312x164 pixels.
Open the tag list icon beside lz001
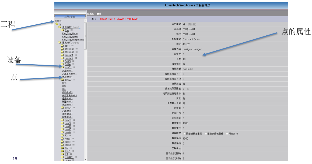click(73, 151)
